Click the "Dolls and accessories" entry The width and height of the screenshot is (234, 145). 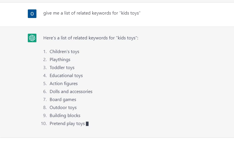pyautogui.click(x=71, y=92)
